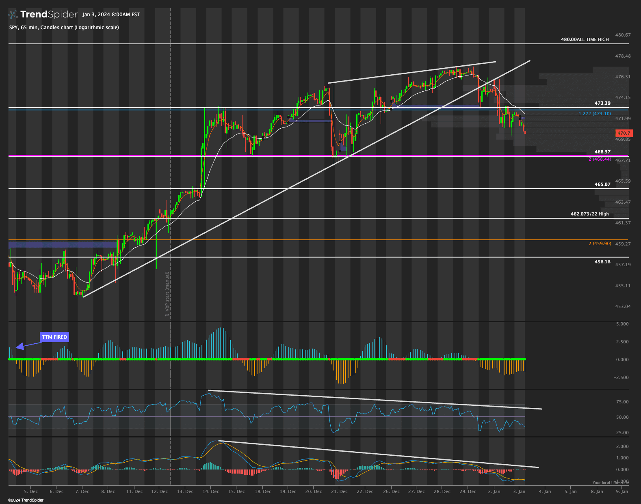
Task: Click the 468.37 level label
Action: pyautogui.click(x=602, y=152)
